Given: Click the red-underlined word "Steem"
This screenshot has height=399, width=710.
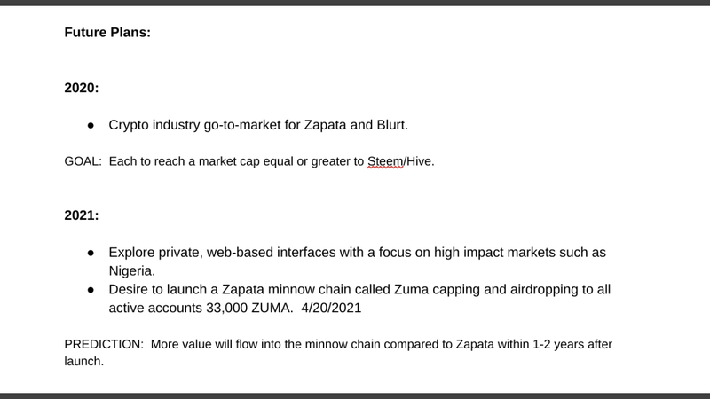Looking at the screenshot, I should pyautogui.click(x=385, y=161).
